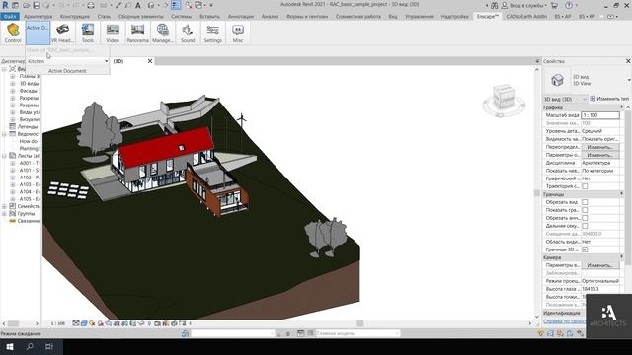632x355 pixels.
Task: Click the 'Active Document' entry below the Kitchen dropdown
Action: point(67,71)
